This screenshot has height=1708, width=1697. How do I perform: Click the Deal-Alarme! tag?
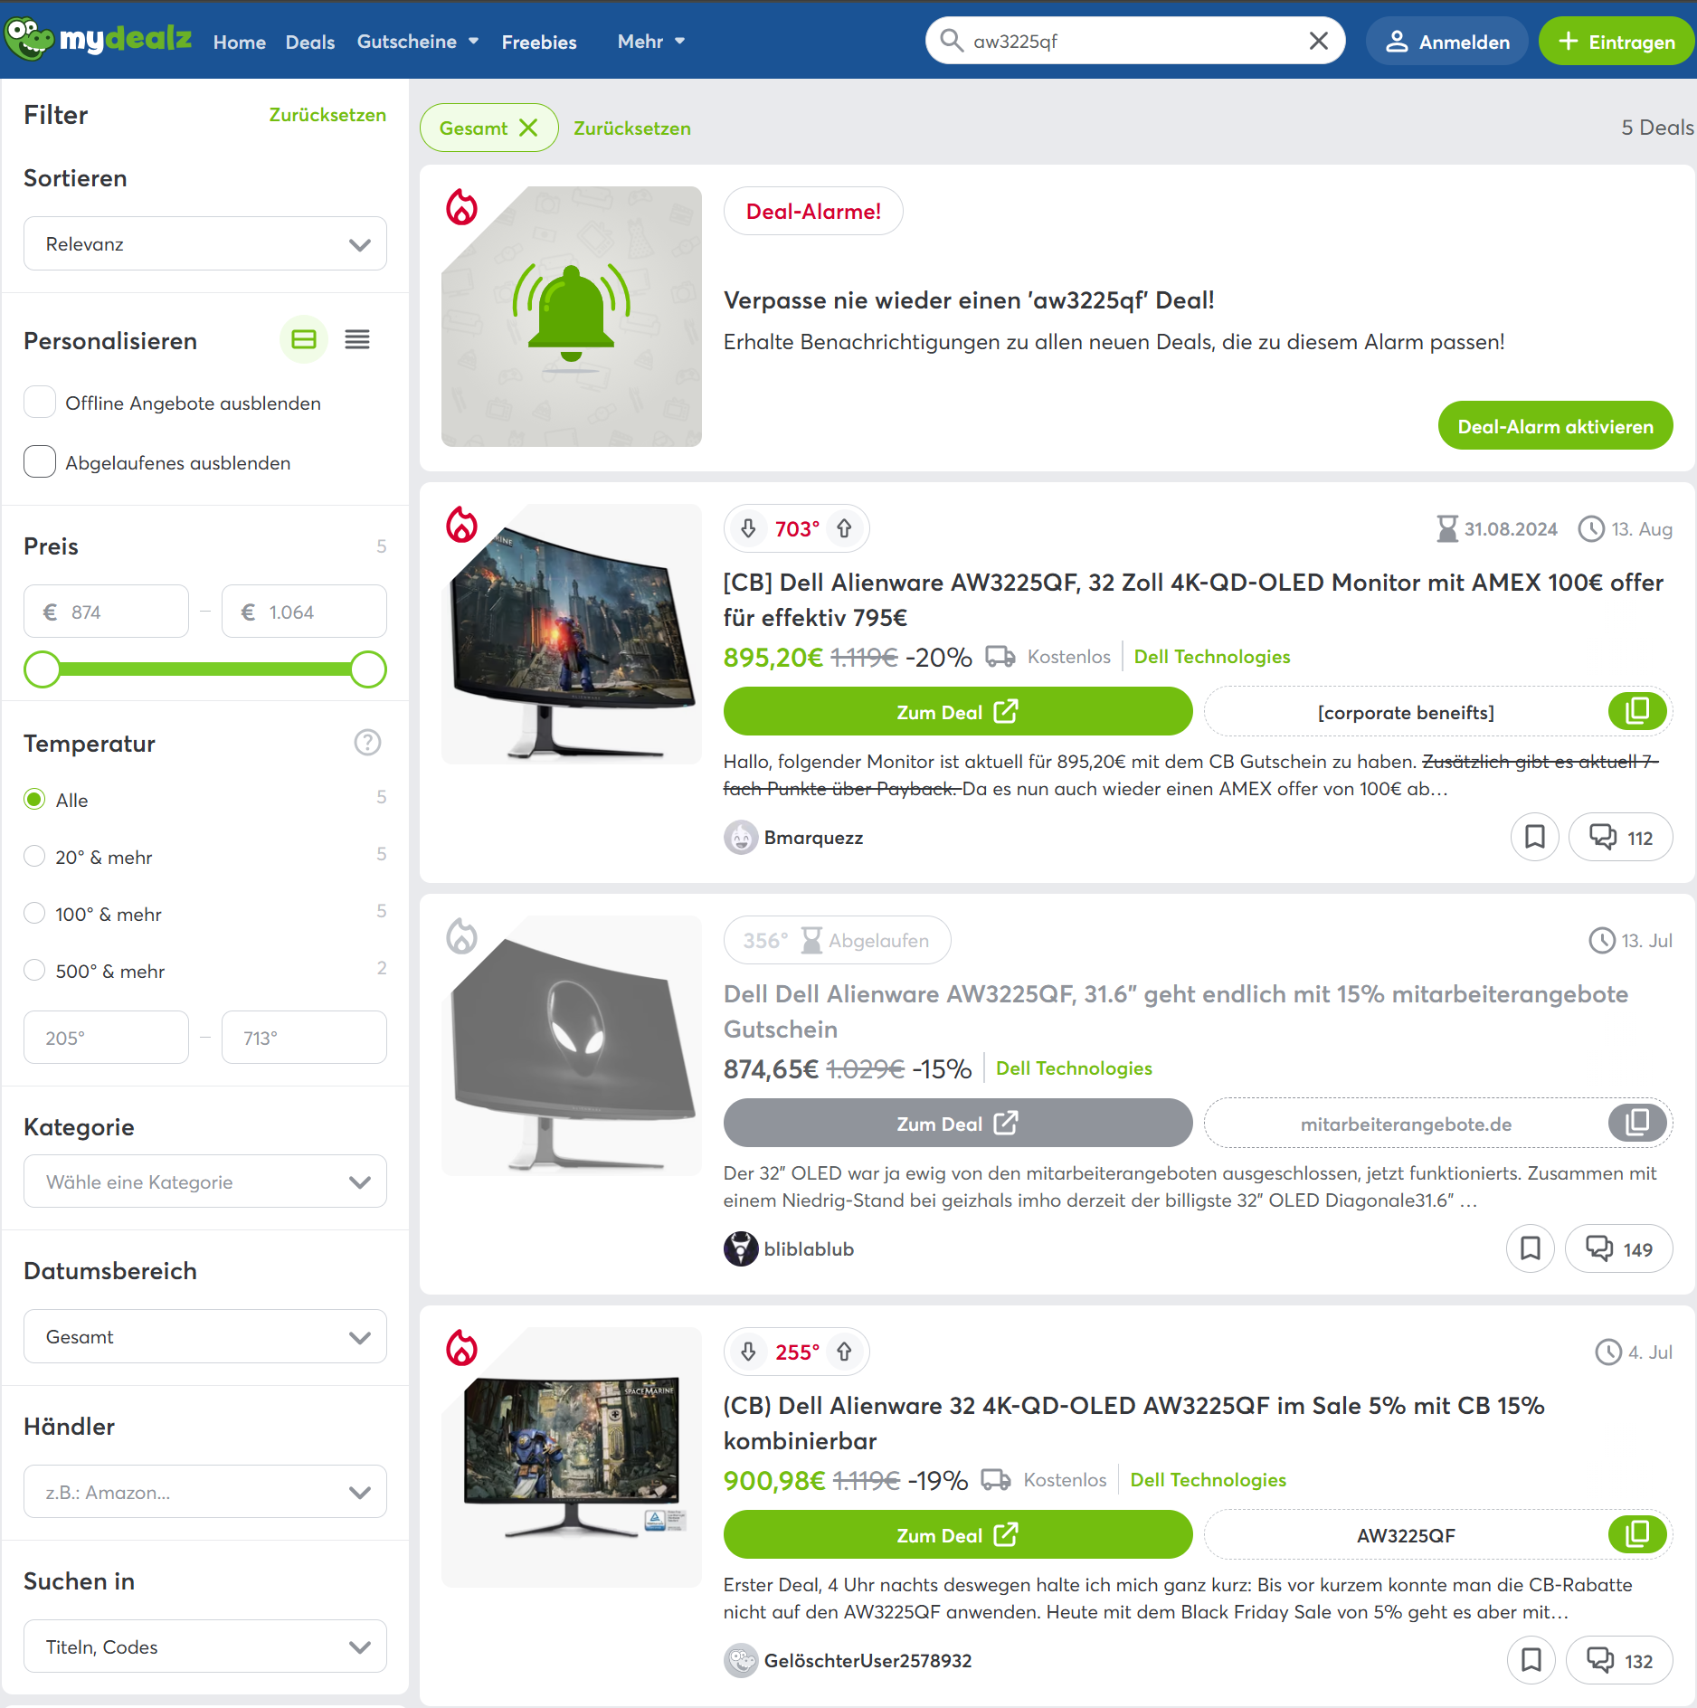click(x=813, y=211)
